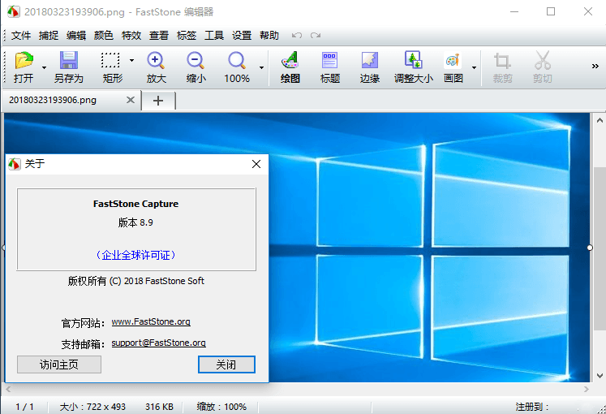The width and height of the screenshot is (606, 414).
Task: Open the 颜色 menu
Action: pos(104,36)
